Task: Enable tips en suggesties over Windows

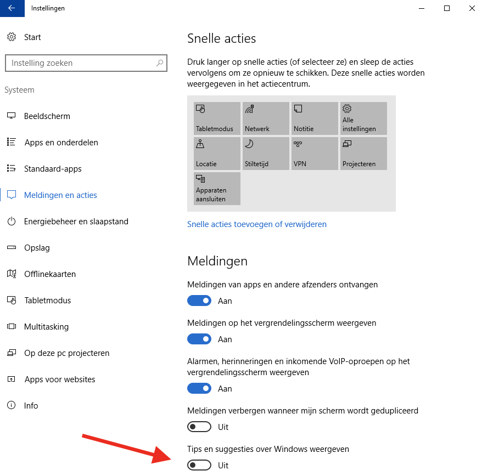Action: click(199, 466)
